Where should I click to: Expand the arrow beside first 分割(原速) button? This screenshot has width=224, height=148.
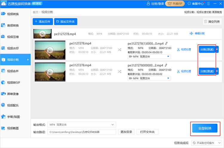coord(217,49)
